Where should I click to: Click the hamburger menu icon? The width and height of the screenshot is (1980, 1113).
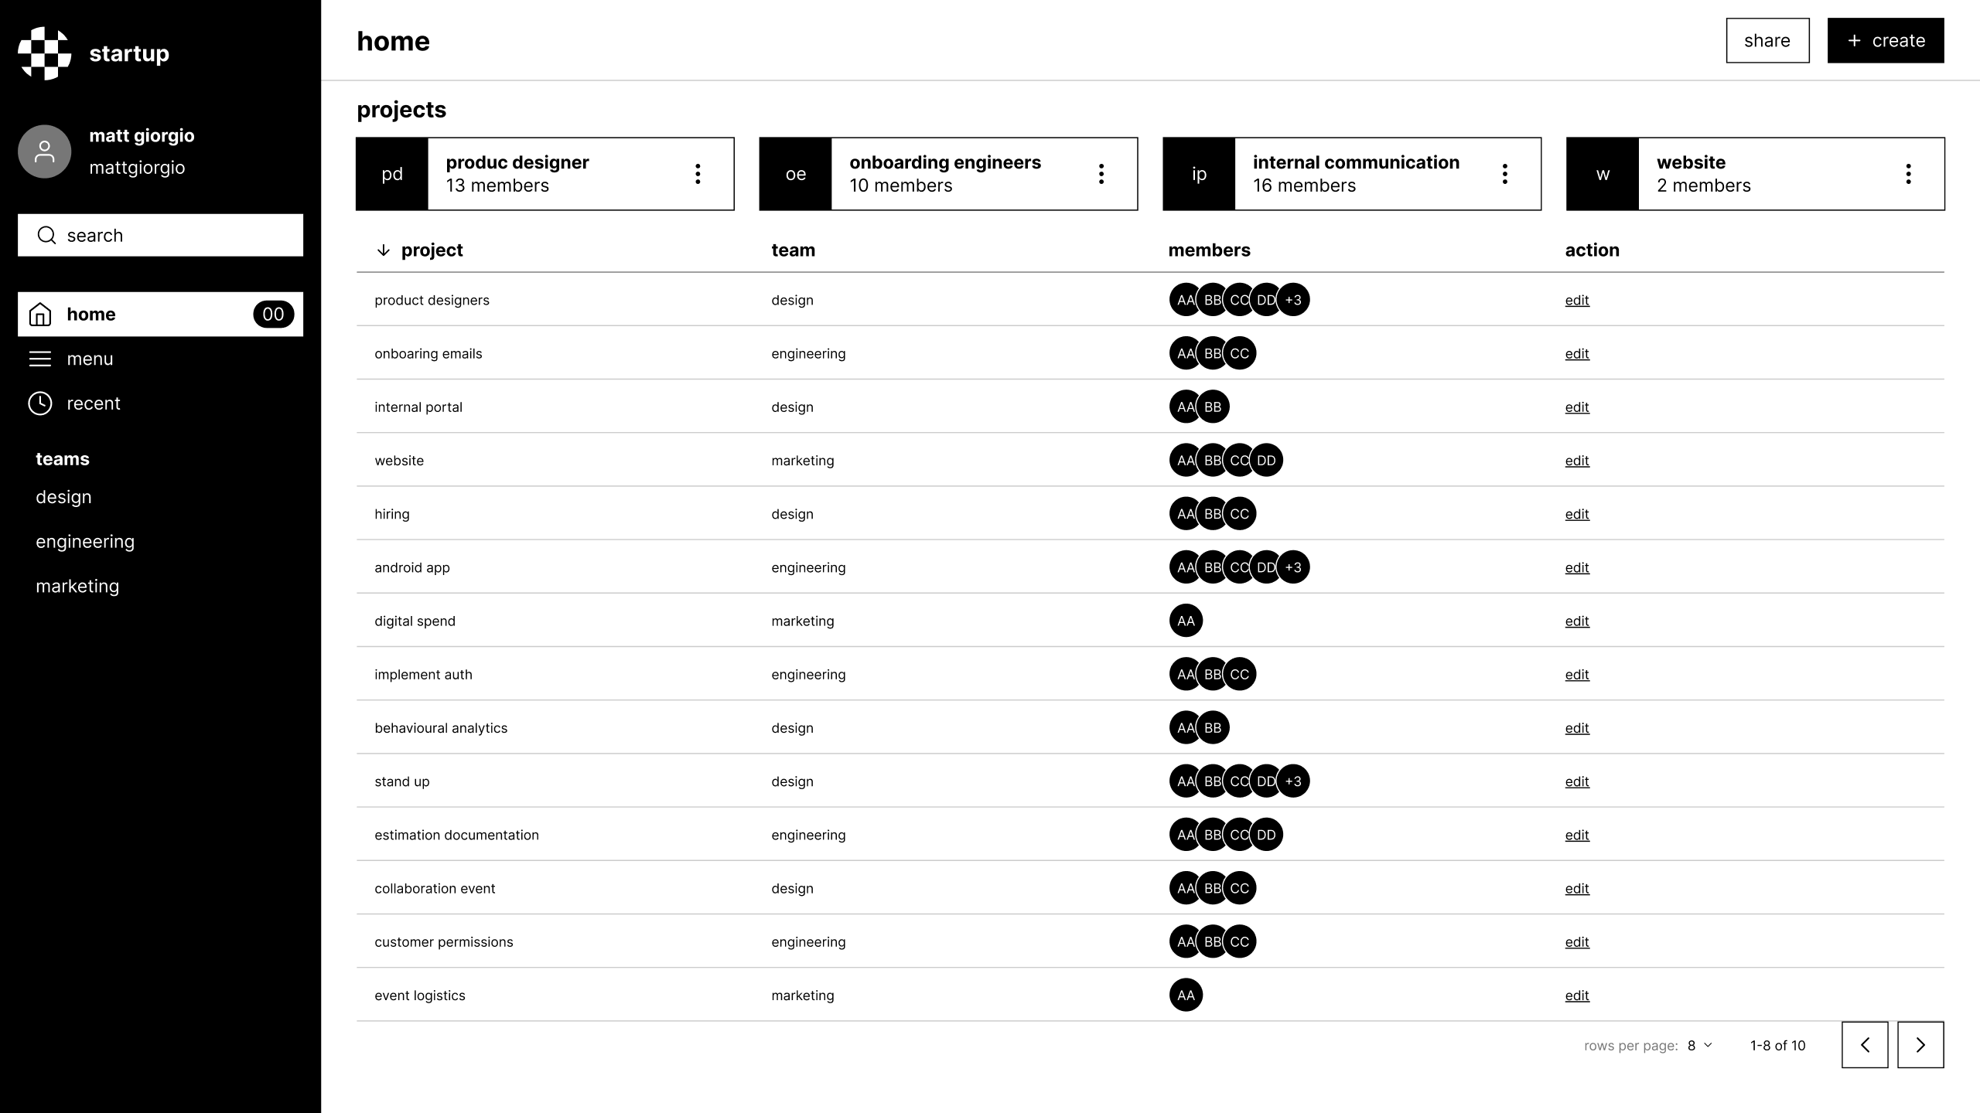(40, 358)
